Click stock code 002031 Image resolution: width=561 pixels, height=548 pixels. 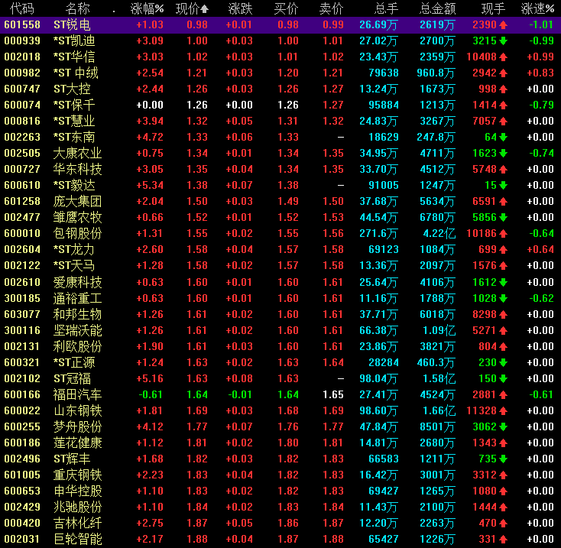click(22, 539)
